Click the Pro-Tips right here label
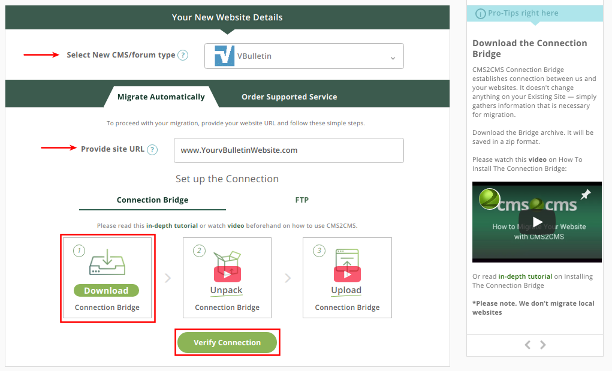612x371 pixels. [x=523, y=13]
